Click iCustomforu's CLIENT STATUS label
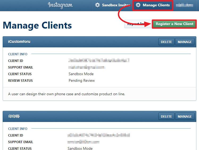Screen dimensions: 199x150 click(20, 74)
